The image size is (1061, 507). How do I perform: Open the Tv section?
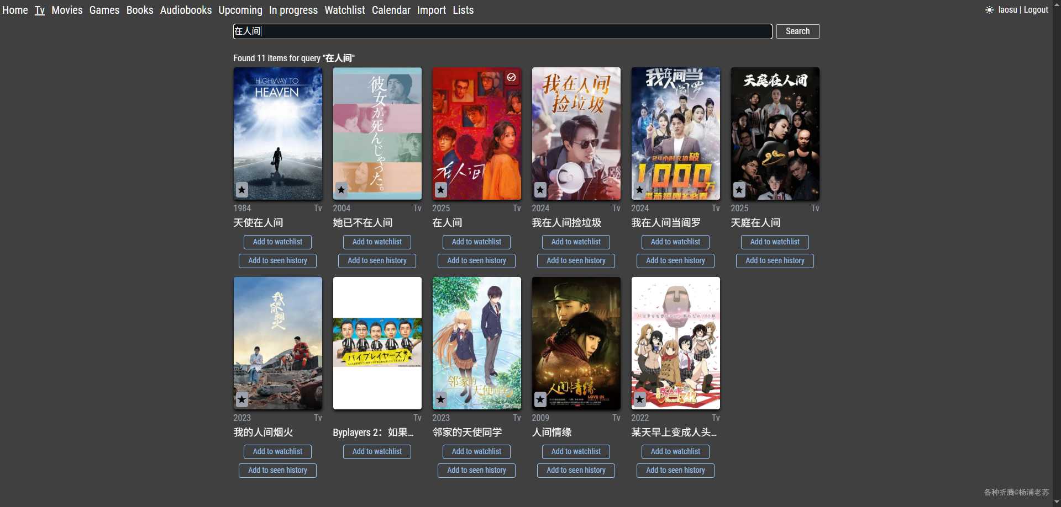(40, 10)
